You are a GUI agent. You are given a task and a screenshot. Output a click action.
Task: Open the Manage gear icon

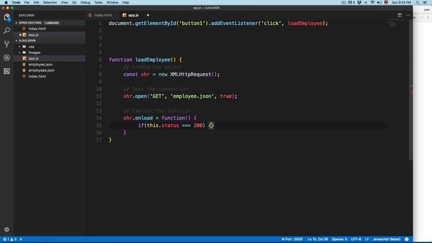(7, 230)
